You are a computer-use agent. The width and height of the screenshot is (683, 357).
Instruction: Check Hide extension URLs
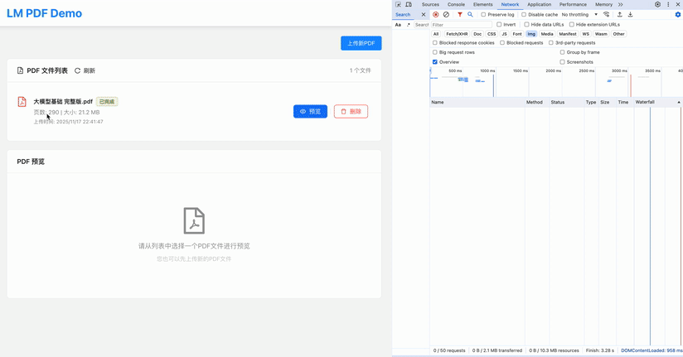(572, 24)
